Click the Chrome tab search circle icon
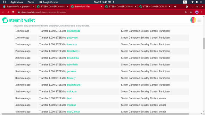Screen dimensions: 205x115 tap(187, 6)
